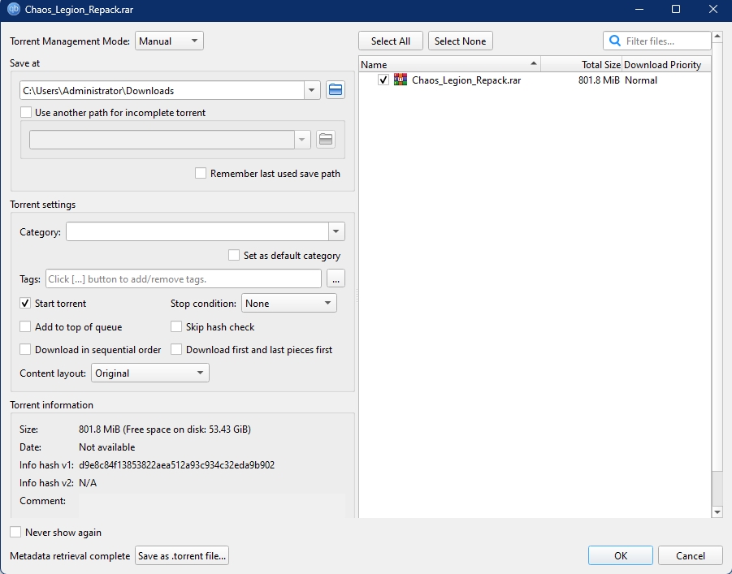Click the file list scrollbar down arrow

pyautogui.click(x=717, y=512)
